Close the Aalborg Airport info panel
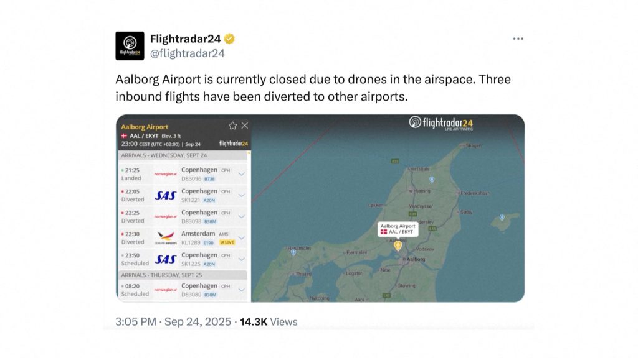638x358 pixels. pyautogui.click(x=244, y=124)
